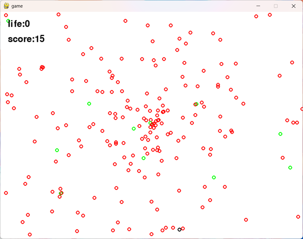Click the green circle overlapping a red circle pair
This screenshot has height=239, width=303.
pyautogui.click(x=196, y=104)
